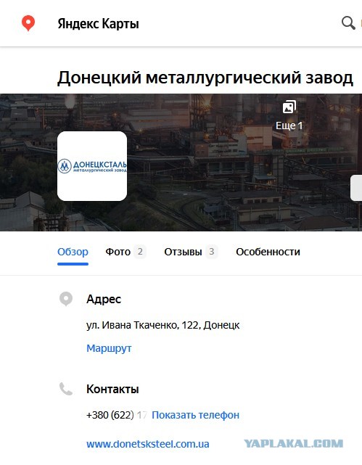Click the Маршрут link

pos(109,348)
